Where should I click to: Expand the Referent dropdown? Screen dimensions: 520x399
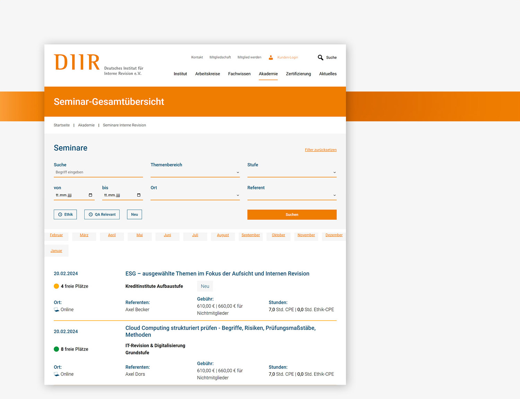tap(292, 195)
